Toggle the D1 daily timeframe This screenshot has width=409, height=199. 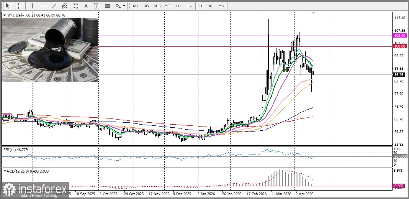click(200, 6)
